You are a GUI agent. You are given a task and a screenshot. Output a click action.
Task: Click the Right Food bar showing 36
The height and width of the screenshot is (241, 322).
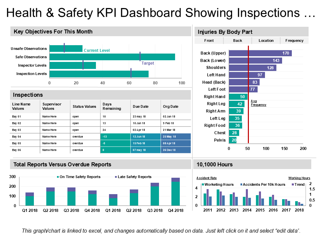(x=235, y=126)
